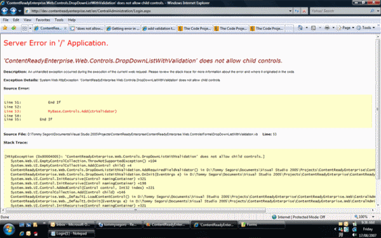Click the vertical page scrollbar
The image size is (381, 238).
coord(378,121)
